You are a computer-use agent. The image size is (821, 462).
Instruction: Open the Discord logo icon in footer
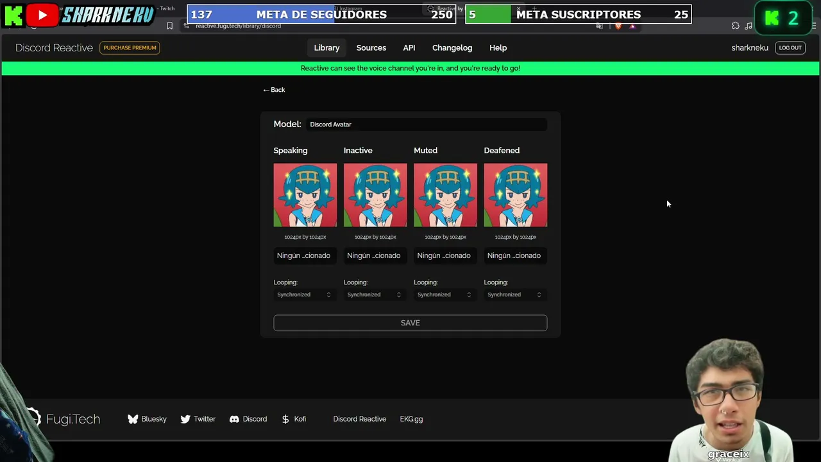tap(235, 419)
